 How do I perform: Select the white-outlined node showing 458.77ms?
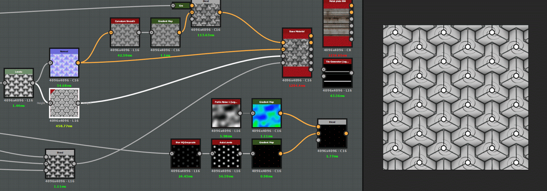coord(64,103)
